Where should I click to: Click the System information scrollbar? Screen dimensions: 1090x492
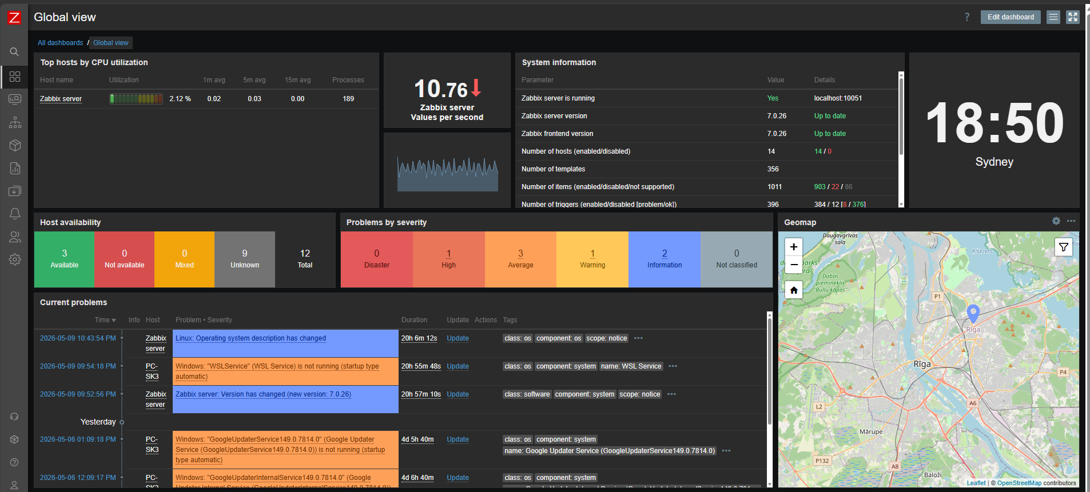[x=901, y=117]
